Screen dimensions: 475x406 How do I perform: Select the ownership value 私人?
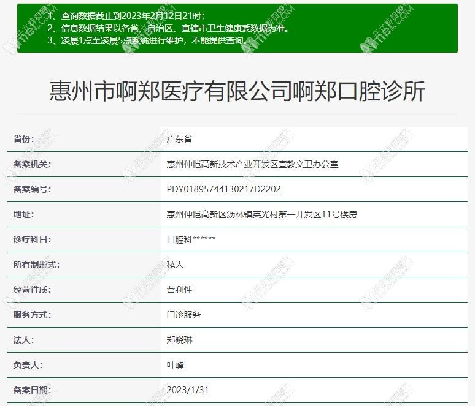[175, 265]
